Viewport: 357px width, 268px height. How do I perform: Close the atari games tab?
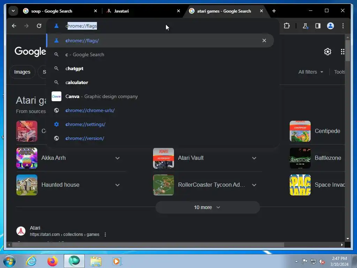(261, 11)
